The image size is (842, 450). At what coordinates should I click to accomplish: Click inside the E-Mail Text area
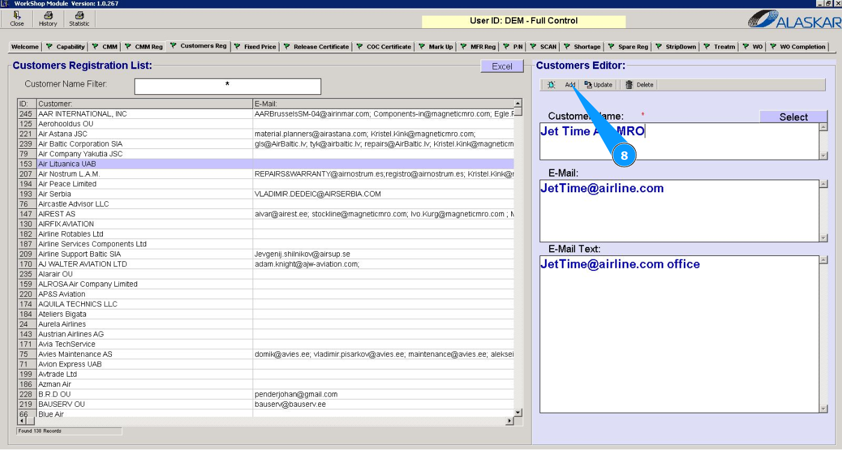(x=678, y=333)
